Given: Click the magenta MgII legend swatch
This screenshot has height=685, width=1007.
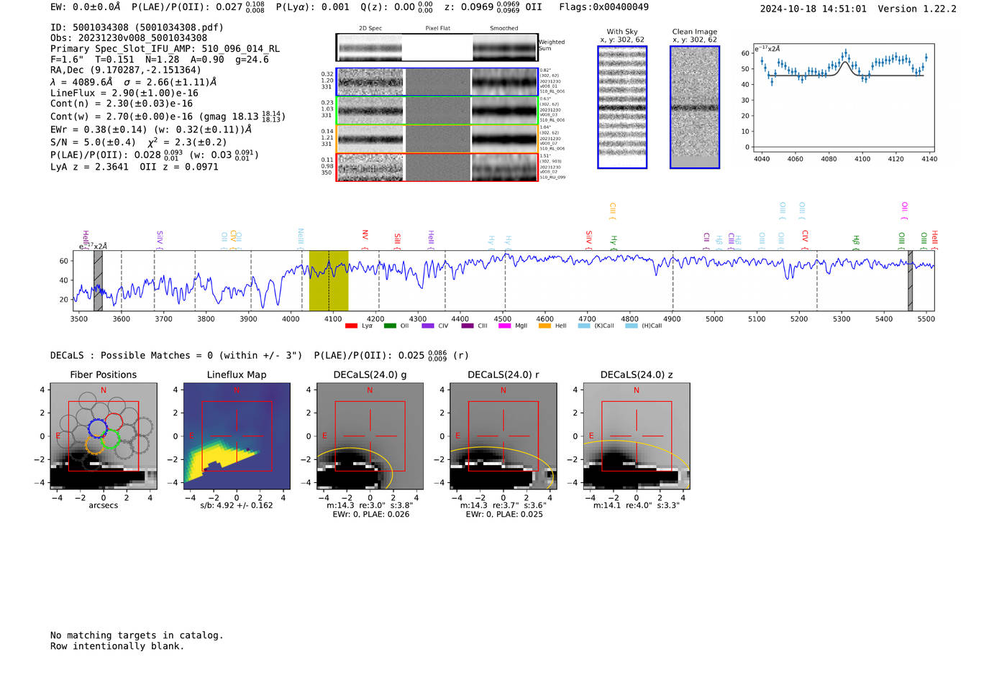Looking at the screenshot, I should point(504,326).
